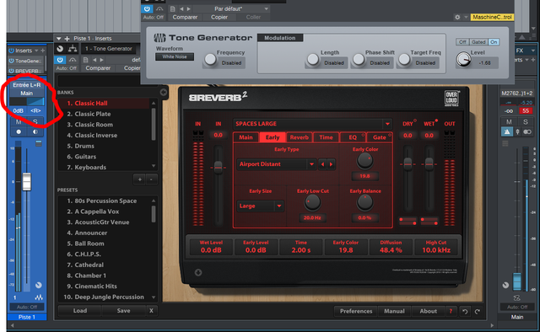Mute Piste 1 with M button
The height and width of the screenshot is (332, 540).
tap(19, 122)
